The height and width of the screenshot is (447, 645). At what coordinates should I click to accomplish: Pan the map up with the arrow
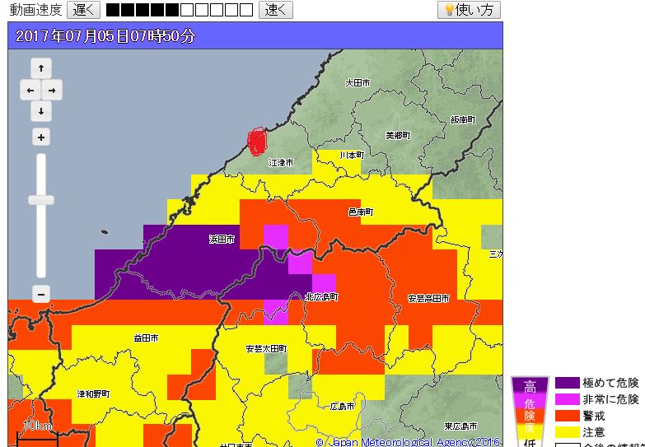[x=41, y=68]
